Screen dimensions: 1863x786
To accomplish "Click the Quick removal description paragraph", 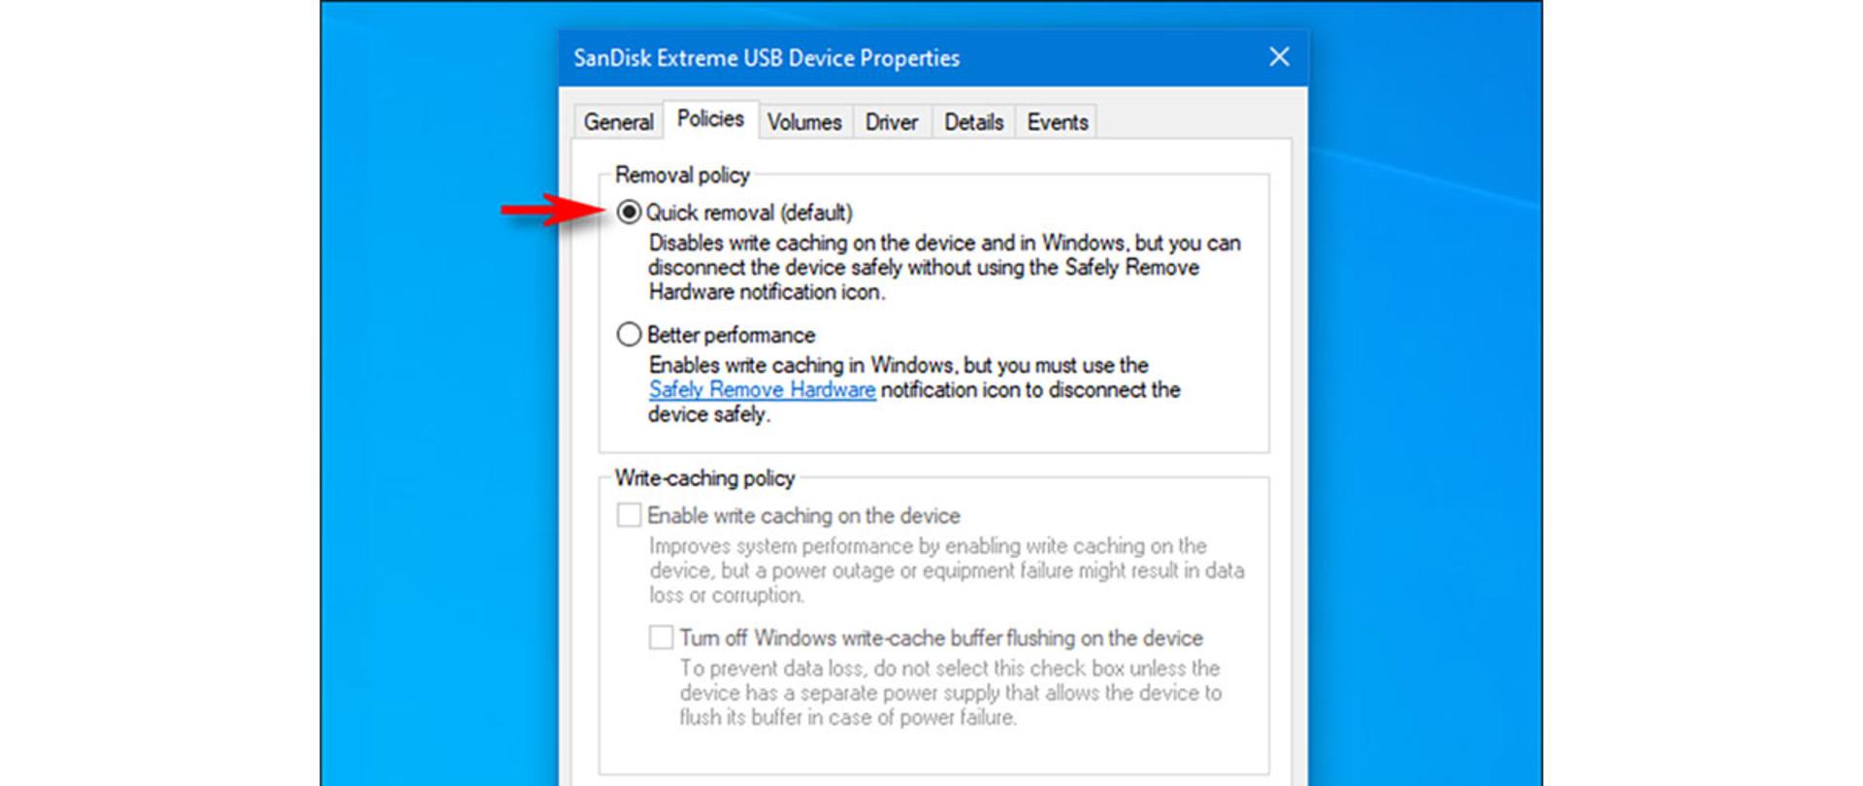I will (x=944, y=268).
